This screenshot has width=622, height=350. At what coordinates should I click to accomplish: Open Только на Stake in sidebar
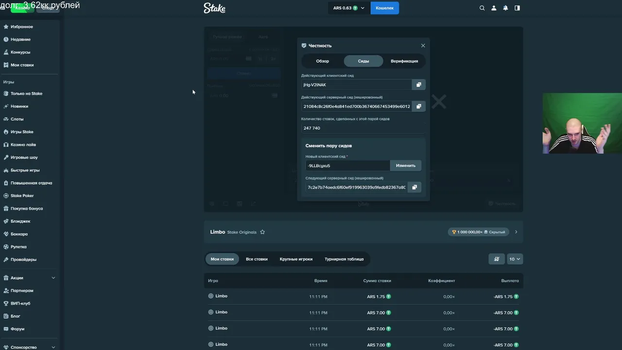click(26, 93)
